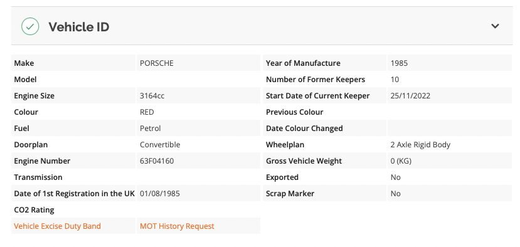This screenshot has height=247, width=520.
Task: Click the 25/11/2022 keeper start date
Action: pyautogui.click(x=411, y=96)
